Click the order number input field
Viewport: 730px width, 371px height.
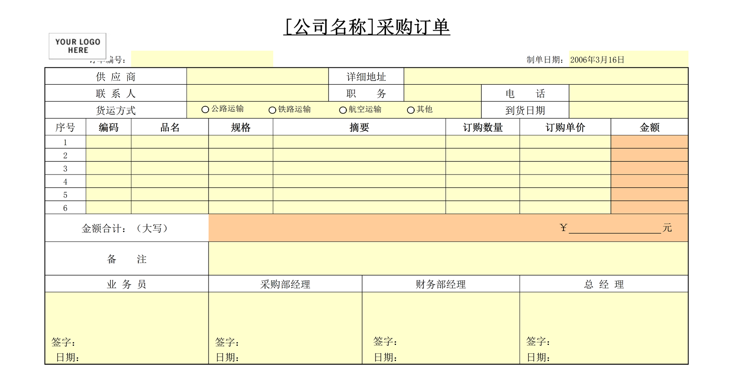[x=202, y=59]
